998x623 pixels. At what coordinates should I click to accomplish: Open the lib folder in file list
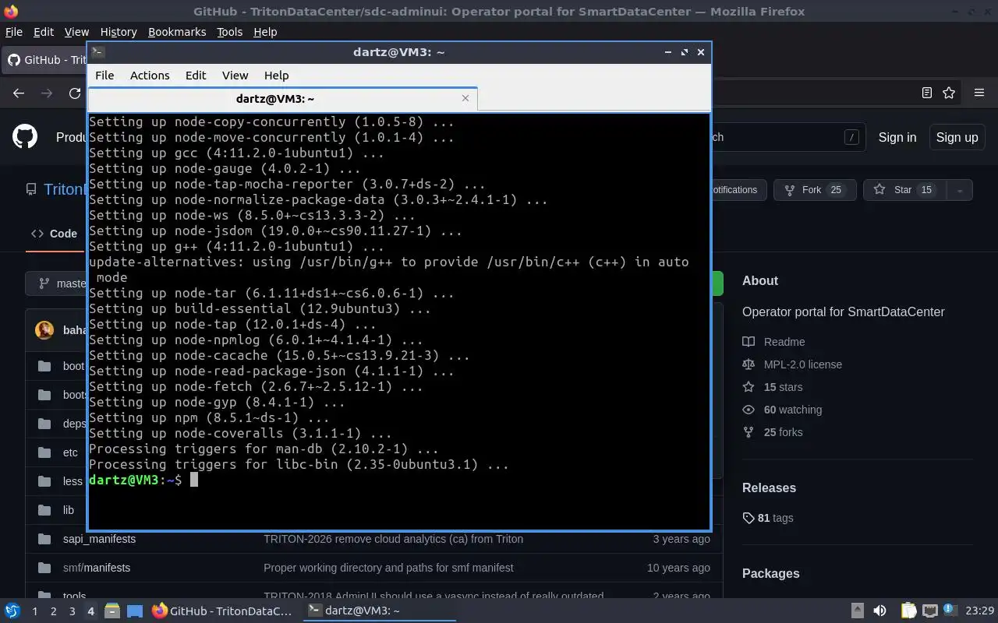69,510
